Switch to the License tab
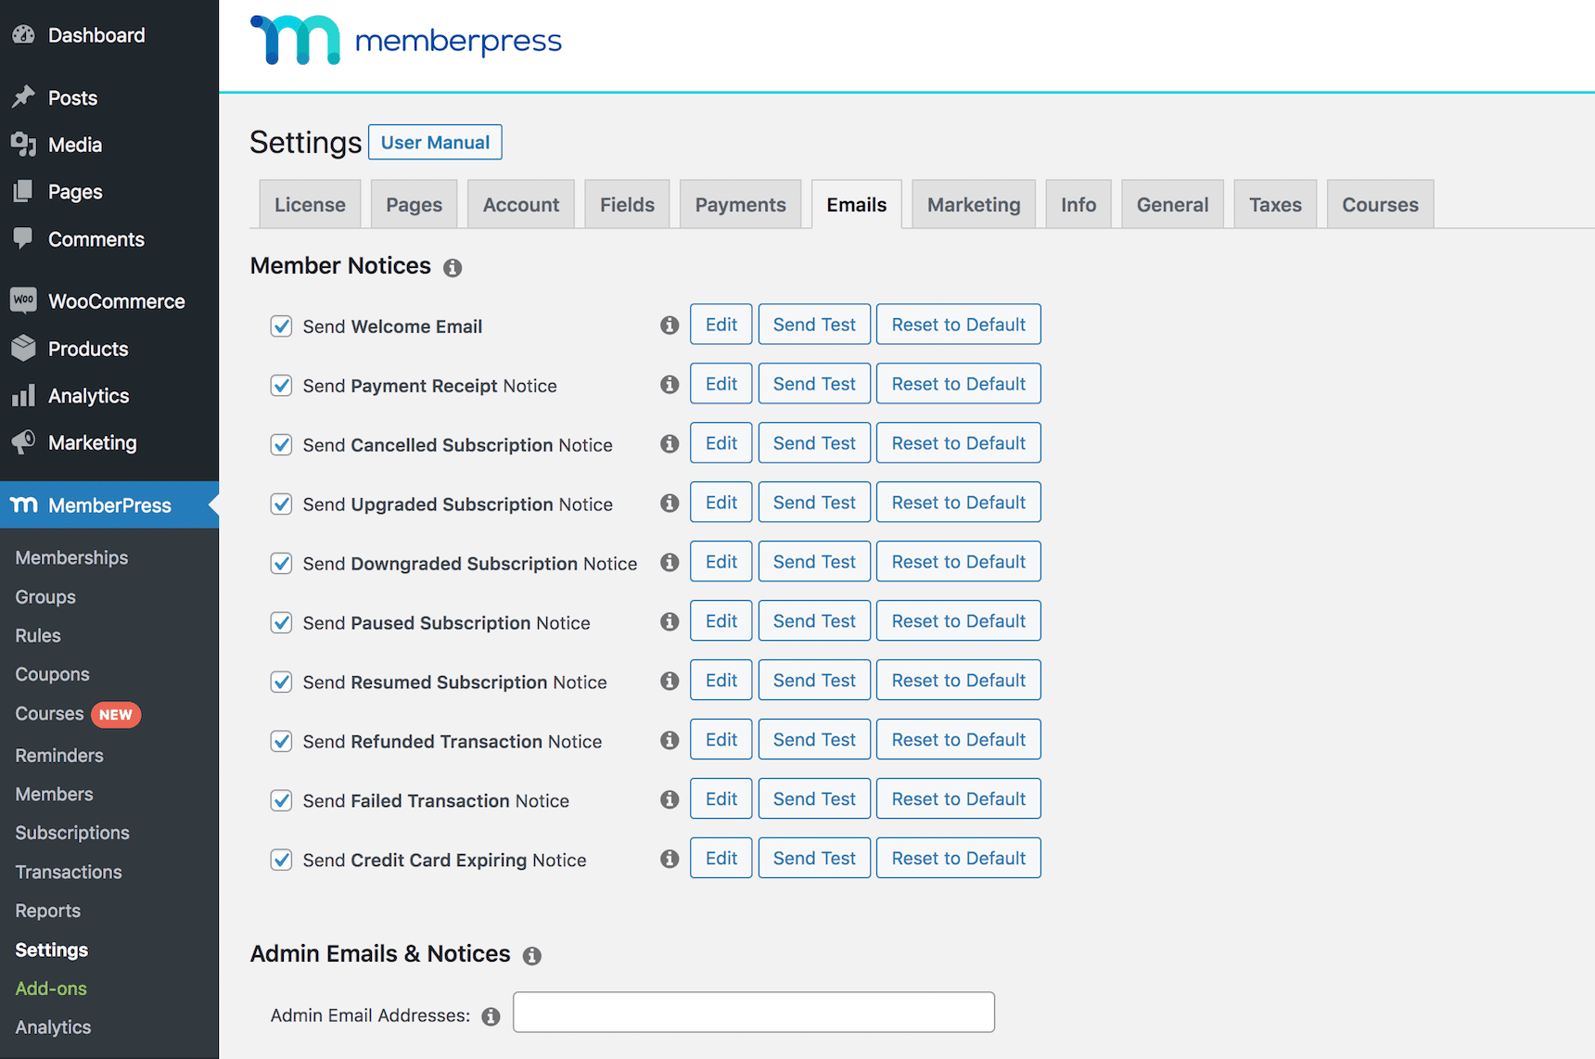This screenshot has height=1059, width=1595. 310,204
